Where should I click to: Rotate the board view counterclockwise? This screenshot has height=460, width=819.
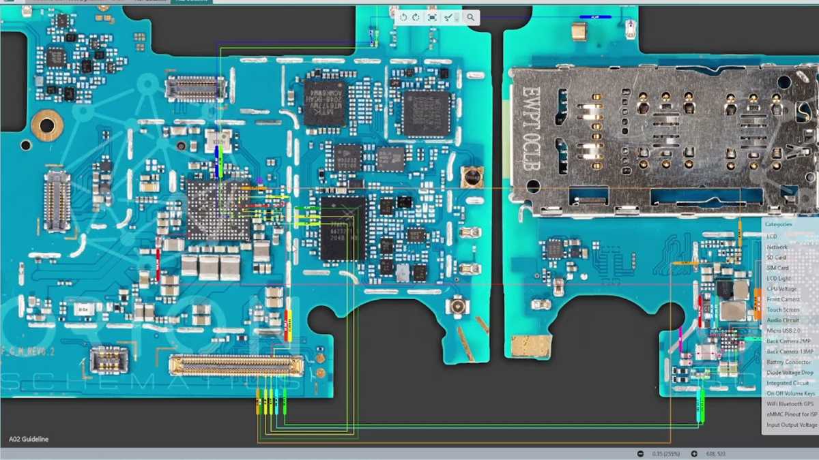(404, 17)
